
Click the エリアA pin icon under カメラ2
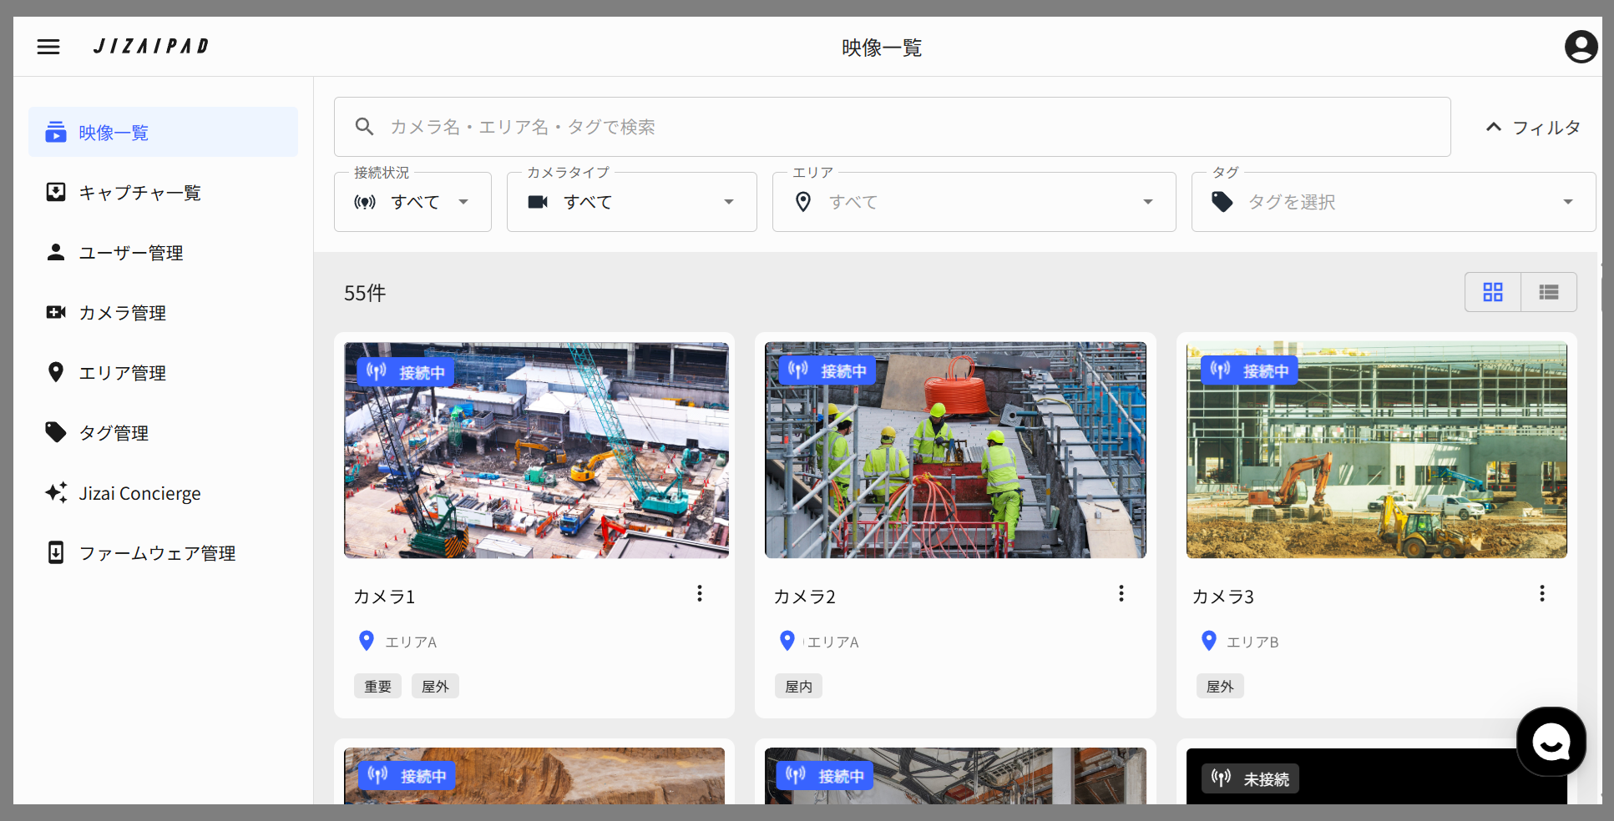pyautogui.click(x=787, y=641)
